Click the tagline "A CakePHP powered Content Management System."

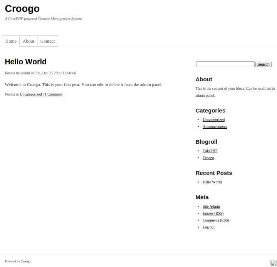pos(44,19)
